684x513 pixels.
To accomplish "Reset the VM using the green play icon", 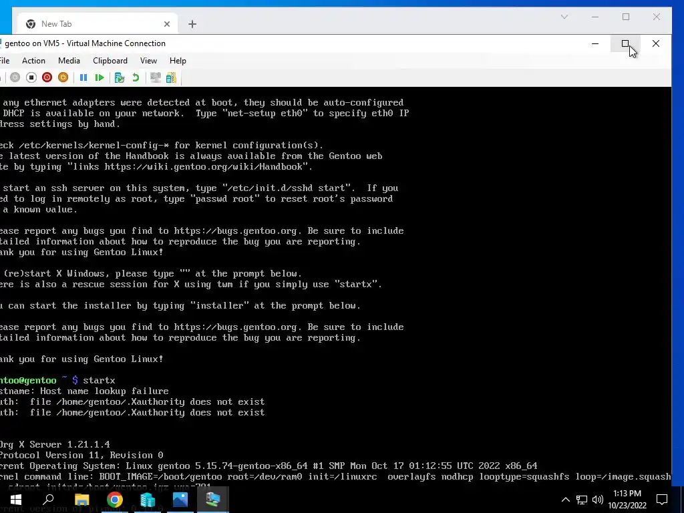I will coord(100,77).
